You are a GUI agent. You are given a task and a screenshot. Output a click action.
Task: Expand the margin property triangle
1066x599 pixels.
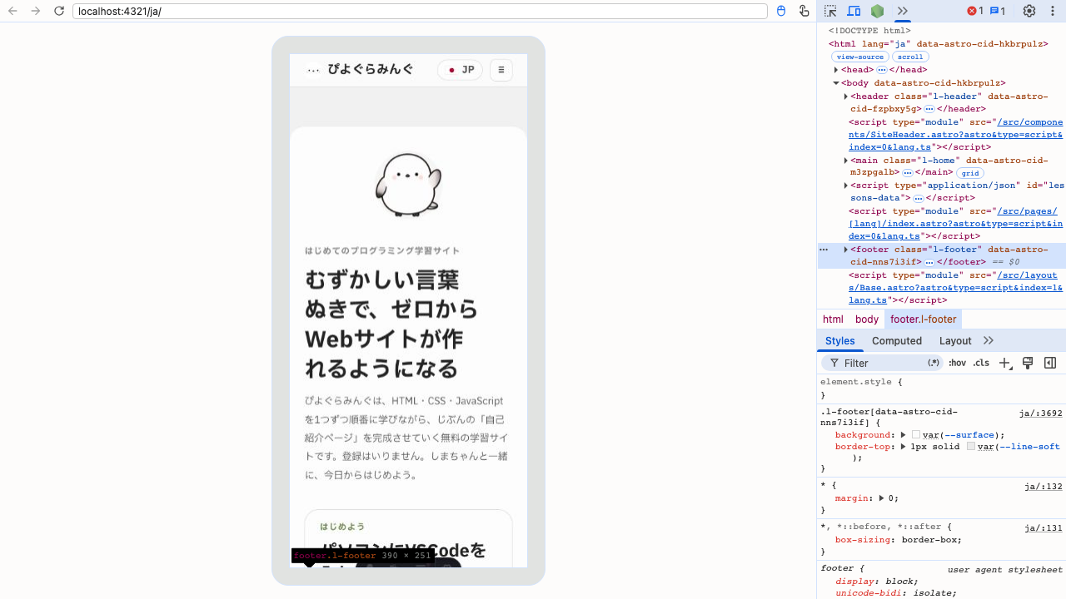[883, 498]
